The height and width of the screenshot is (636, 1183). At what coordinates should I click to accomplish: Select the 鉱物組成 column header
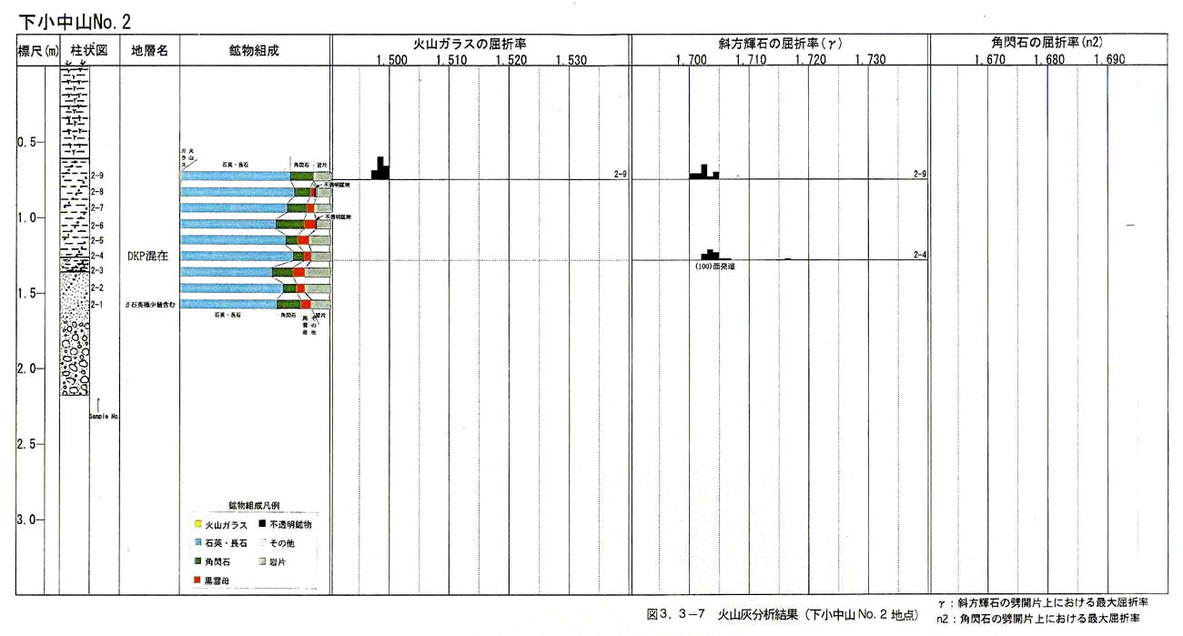click(x=254, y=50)
